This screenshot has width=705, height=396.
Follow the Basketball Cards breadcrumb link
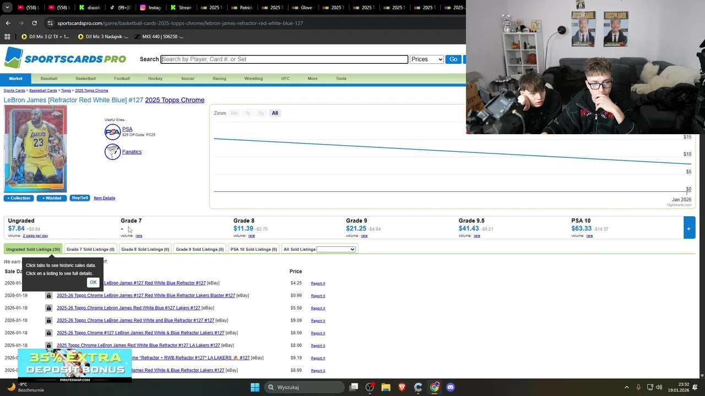point(43,90)
